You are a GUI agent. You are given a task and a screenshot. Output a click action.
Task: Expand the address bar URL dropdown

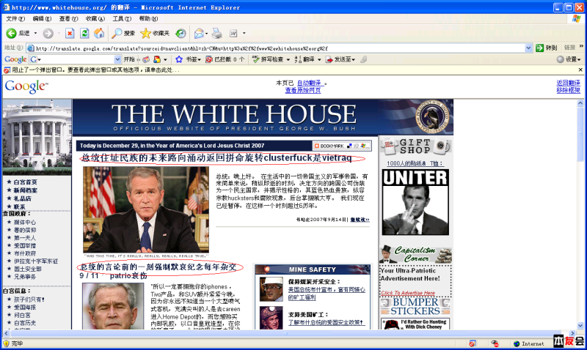click(530, 48)
